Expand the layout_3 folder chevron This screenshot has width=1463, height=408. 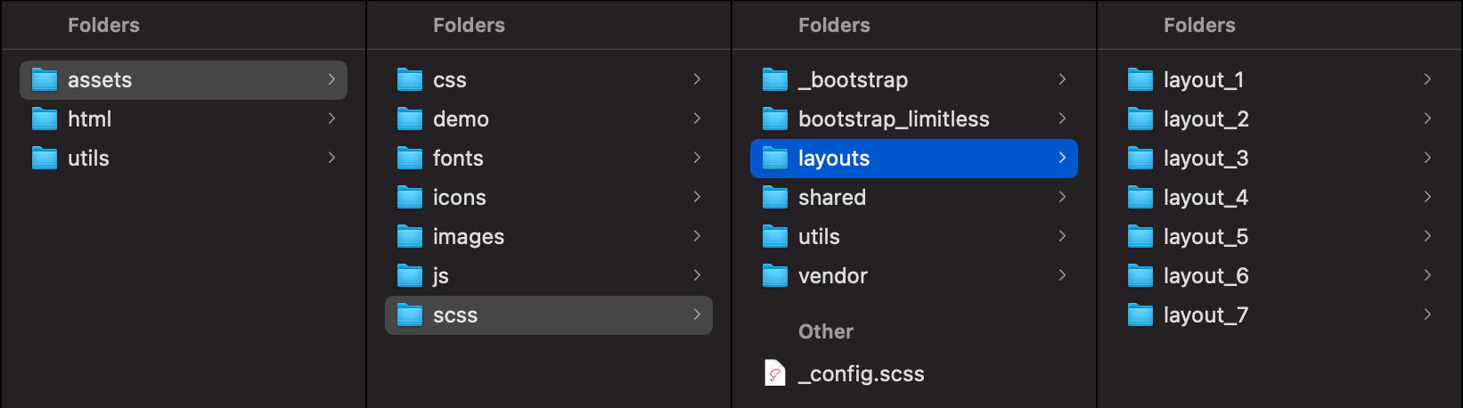(1427, 158)
